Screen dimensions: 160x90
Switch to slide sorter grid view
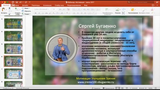(122, 88)
